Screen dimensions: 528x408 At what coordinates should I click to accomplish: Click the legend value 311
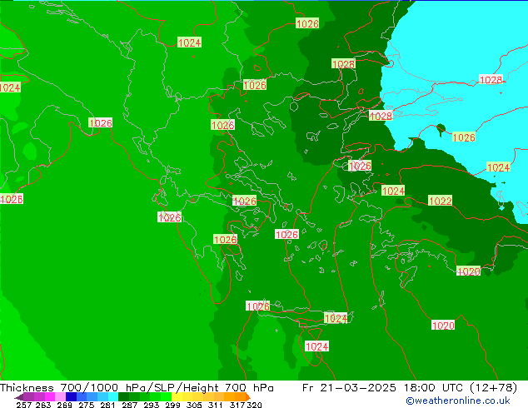pyautogui.click(x=215, y=405)
